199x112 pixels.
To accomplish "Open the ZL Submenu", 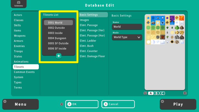I will (19, 4).
